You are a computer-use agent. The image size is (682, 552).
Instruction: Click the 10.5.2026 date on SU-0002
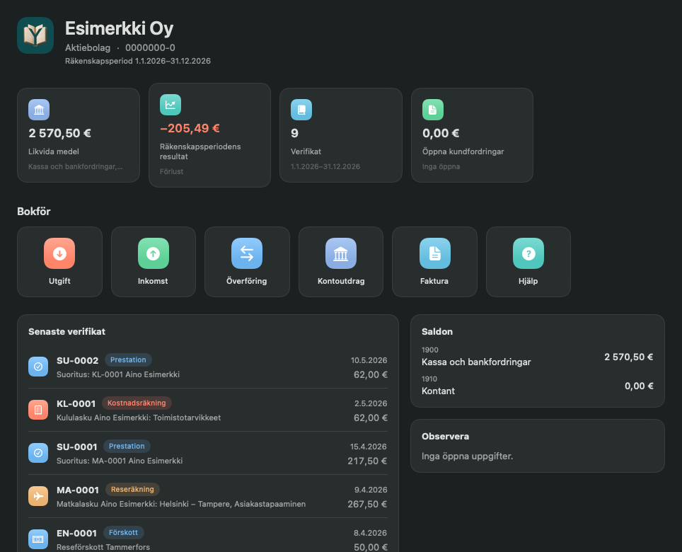369,360
